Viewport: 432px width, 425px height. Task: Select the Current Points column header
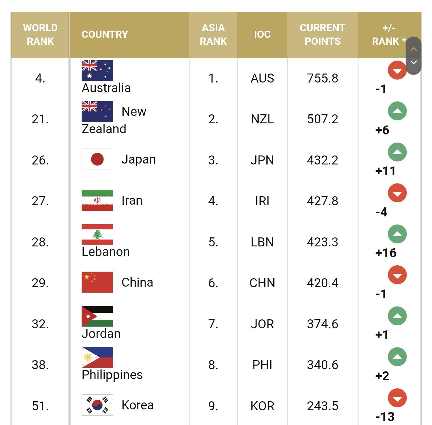pyautogui.click(x=322, y=35)
